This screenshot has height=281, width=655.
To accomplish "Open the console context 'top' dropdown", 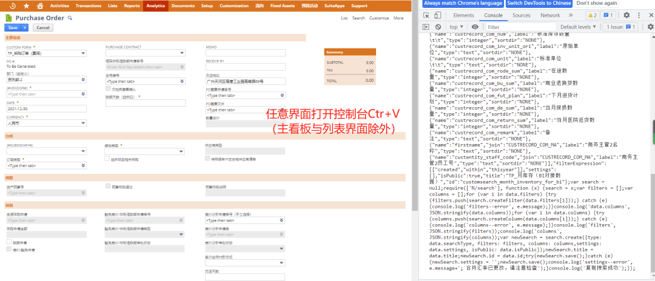I will [455, 27].
